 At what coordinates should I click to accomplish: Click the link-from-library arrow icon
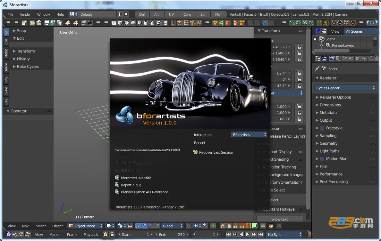[68, 23]
